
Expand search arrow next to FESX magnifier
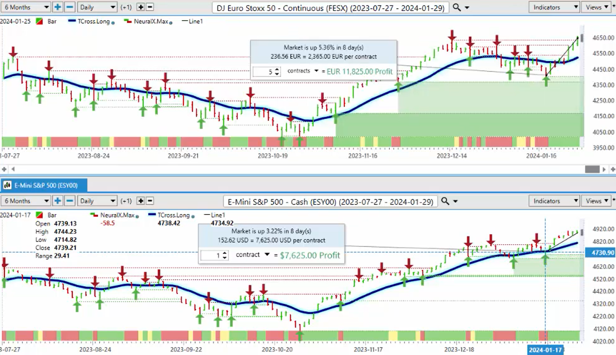pos(466,8)
